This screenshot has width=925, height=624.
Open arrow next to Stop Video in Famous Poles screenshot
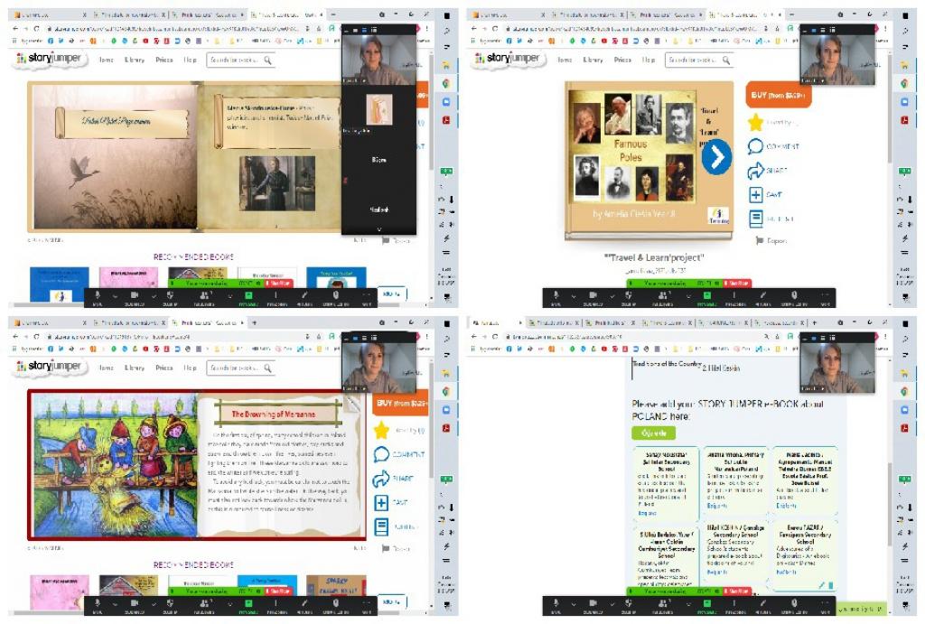click(612, 296)
